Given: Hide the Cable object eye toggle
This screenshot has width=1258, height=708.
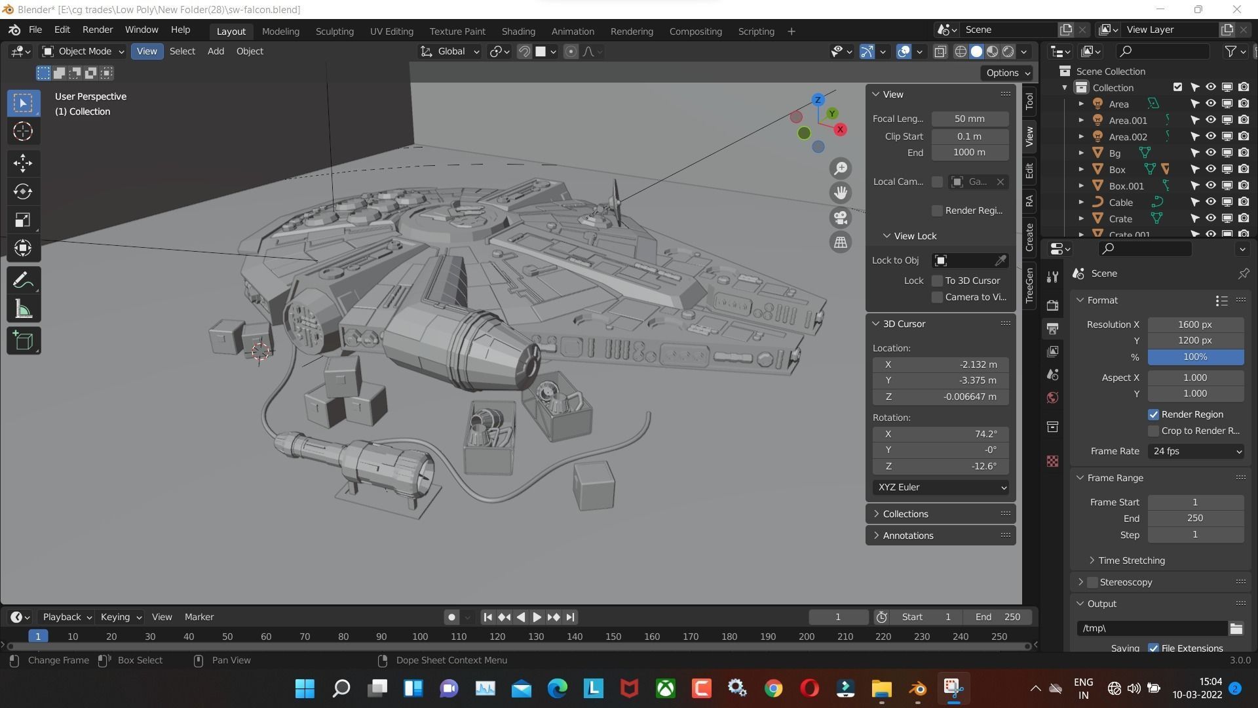Looking at the screenshot, I should 1210,202.
